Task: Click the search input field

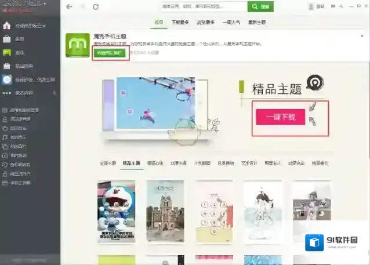Action: point(204,7)
